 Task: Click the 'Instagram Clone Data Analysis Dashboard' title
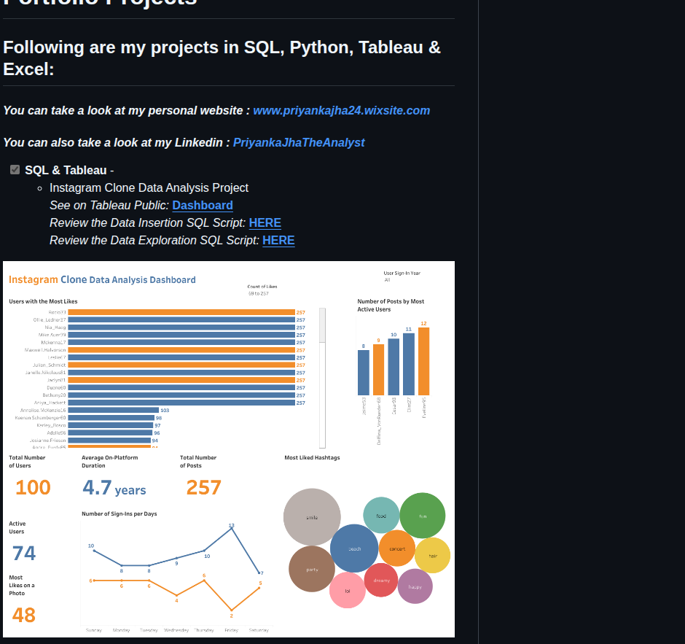(x=102, y=280)
